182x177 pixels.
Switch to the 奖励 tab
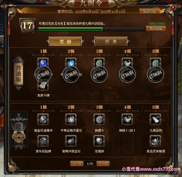(65, 41)
